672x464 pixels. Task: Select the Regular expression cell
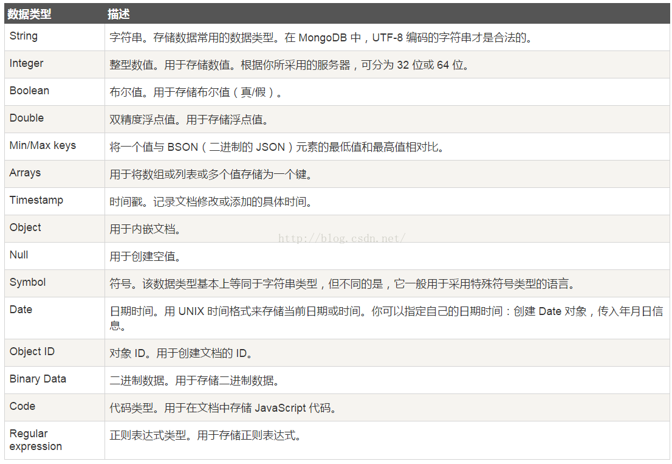point(55,440)
